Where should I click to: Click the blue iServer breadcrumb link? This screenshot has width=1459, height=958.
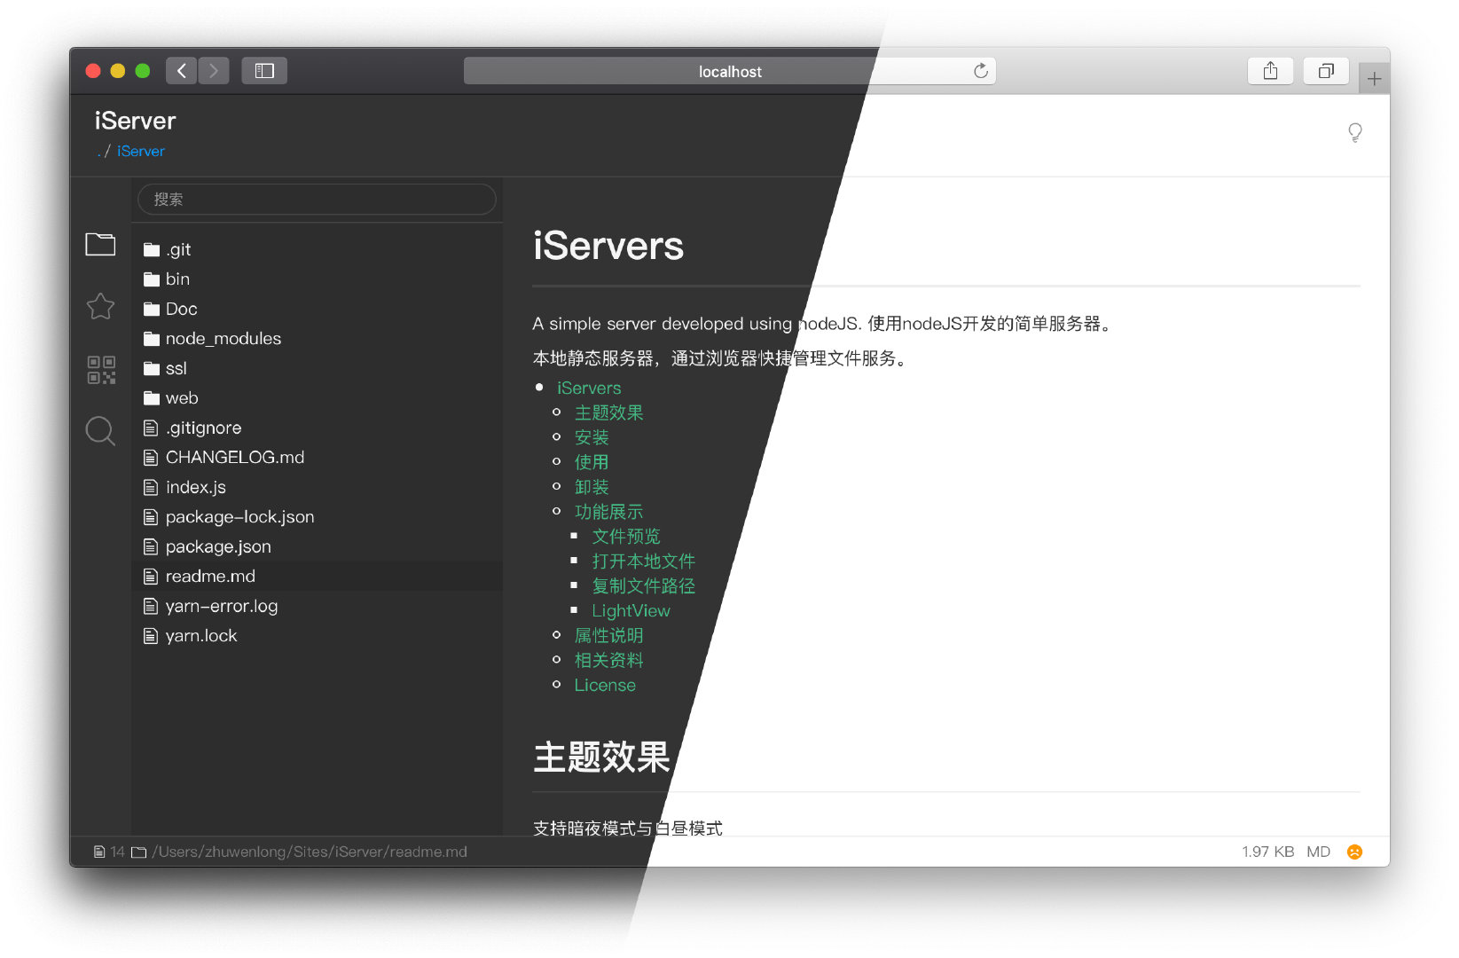[x=140, y=151]
